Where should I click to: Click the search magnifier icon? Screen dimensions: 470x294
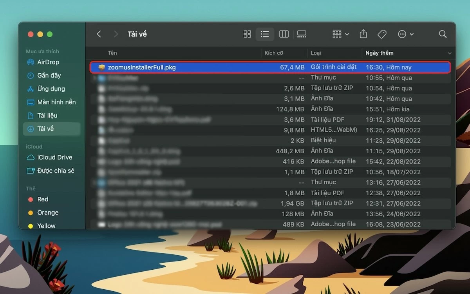(x=443, y=34)
